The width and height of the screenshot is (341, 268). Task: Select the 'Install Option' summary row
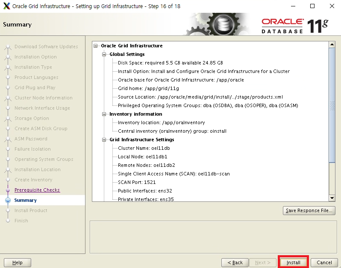tap(204, 71)
